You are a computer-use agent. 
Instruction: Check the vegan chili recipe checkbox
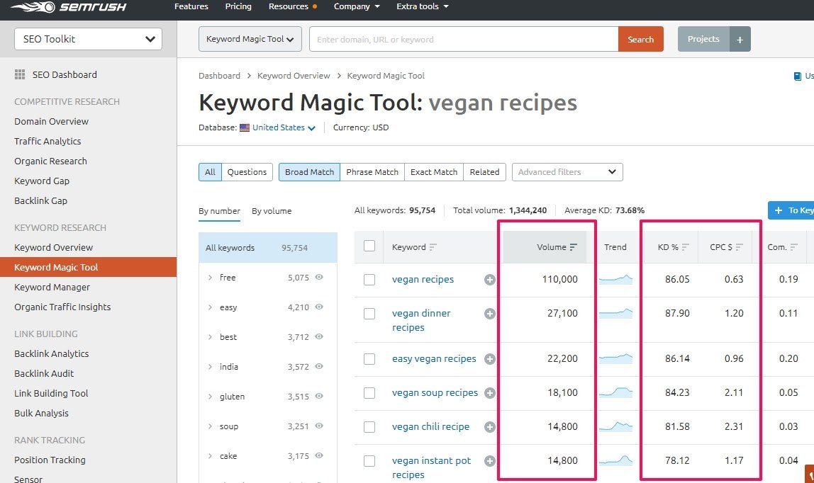pos(369,427)
